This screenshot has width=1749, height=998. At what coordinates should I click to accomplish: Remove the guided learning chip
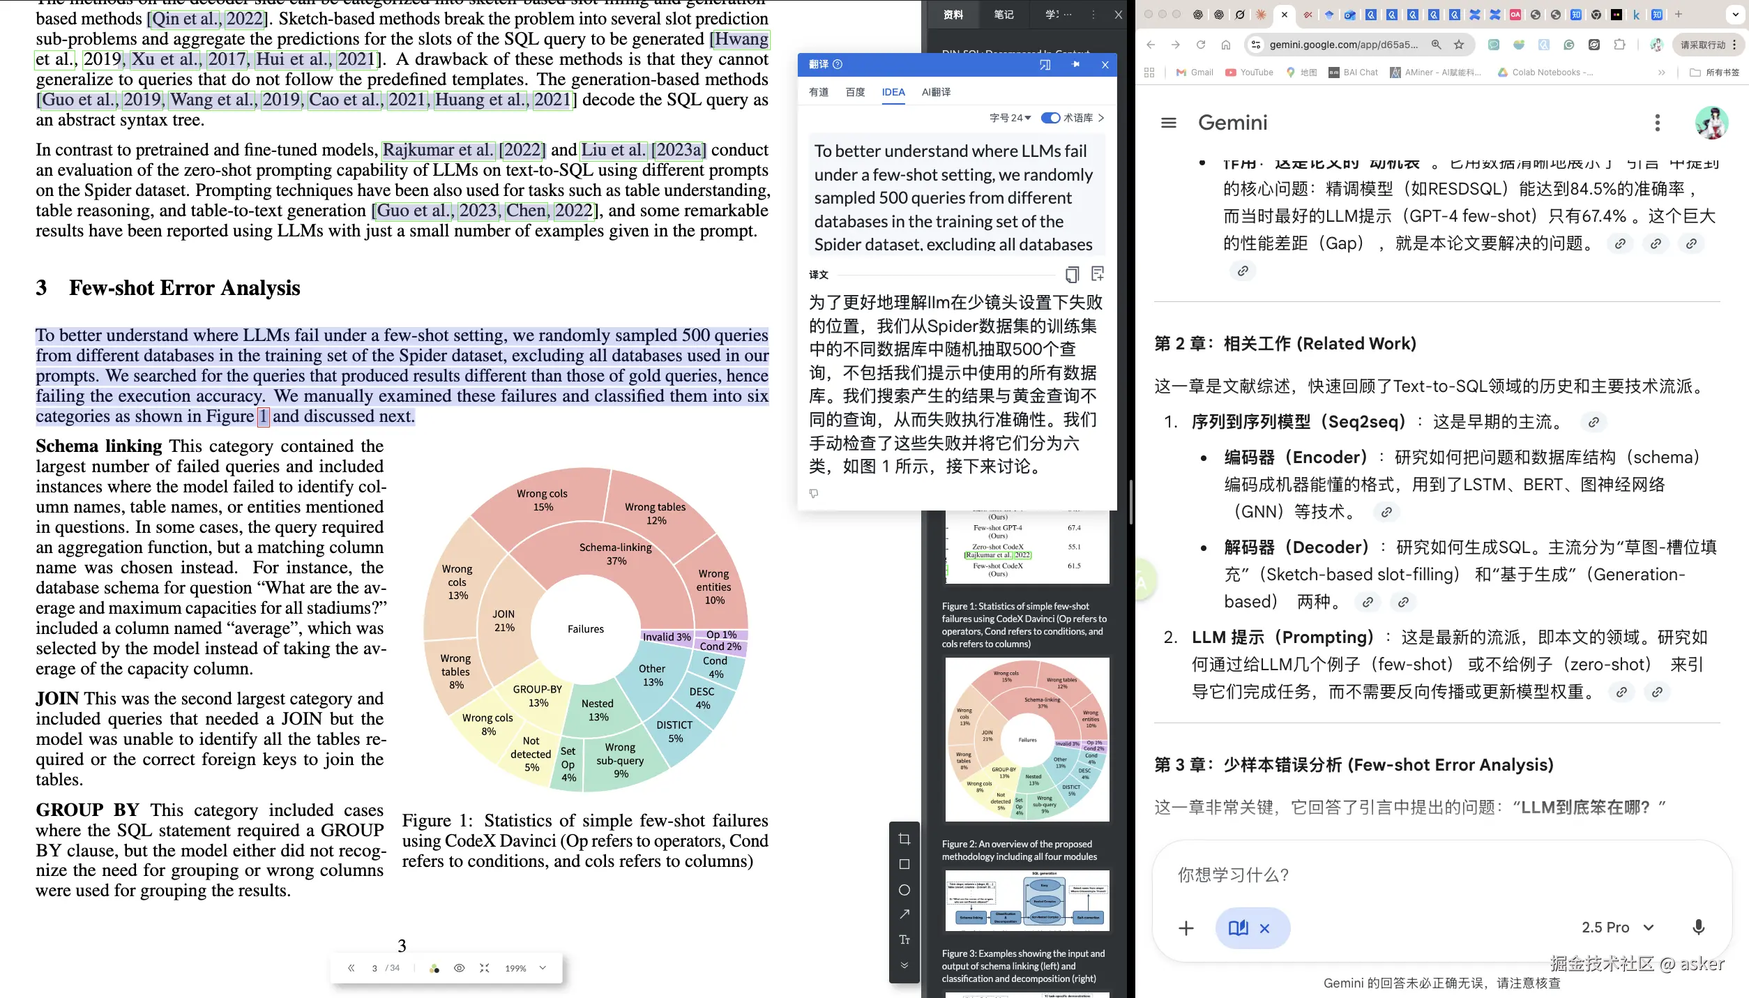click(x=1264, y=928)
